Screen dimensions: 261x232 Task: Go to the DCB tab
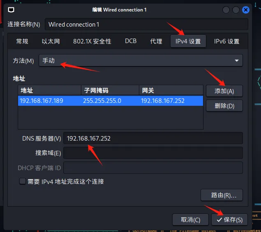coord(131,41)
